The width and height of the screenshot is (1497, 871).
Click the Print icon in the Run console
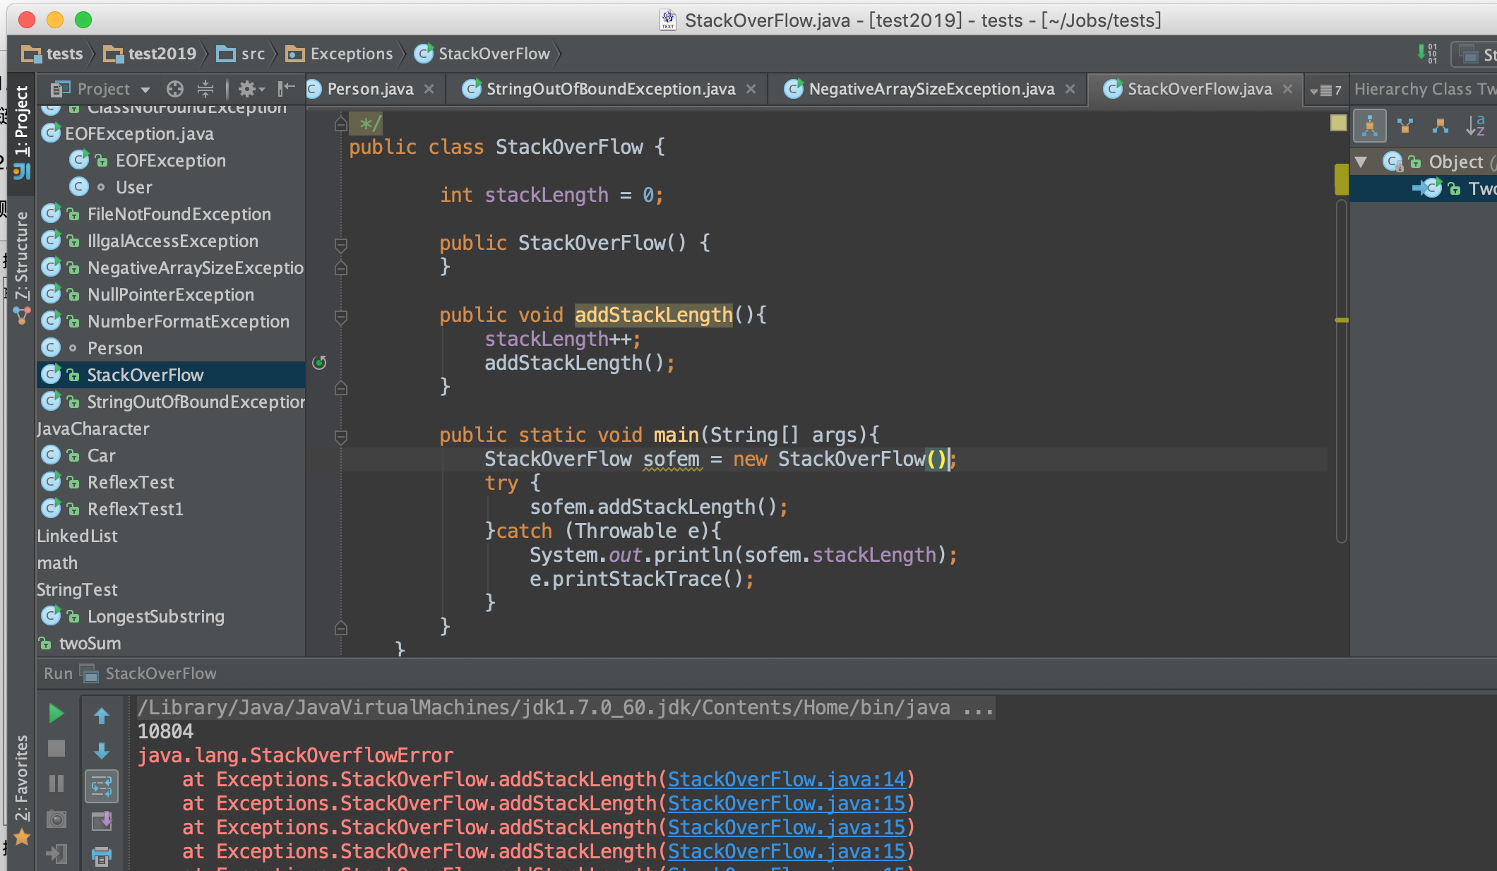click(x=102, y=856)
